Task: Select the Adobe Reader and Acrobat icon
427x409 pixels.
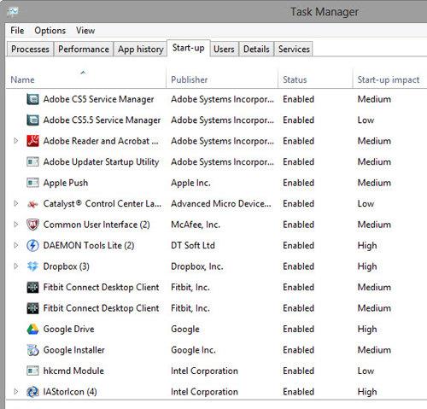Action: coord(32,141)
